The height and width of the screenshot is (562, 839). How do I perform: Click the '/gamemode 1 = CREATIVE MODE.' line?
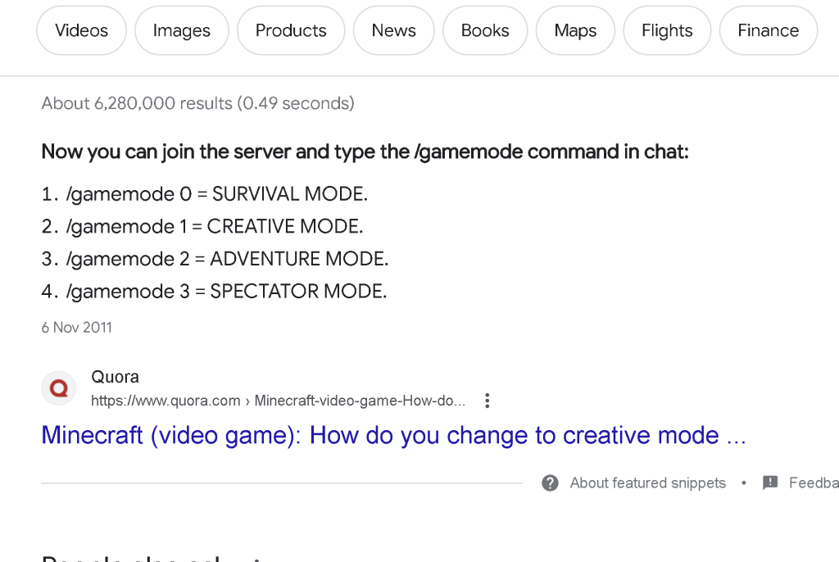215,226
